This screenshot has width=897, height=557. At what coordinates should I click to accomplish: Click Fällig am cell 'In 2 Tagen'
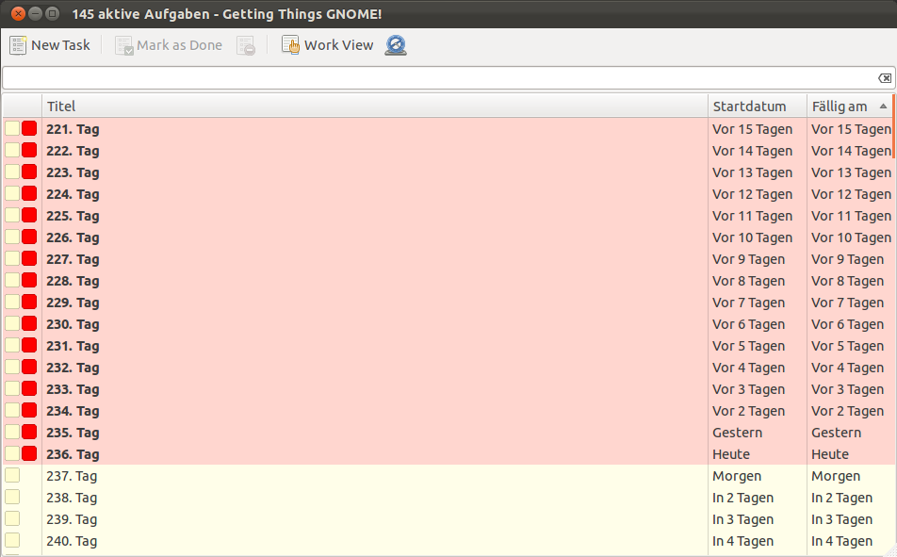pyautogui.click(x=842, y=498)
